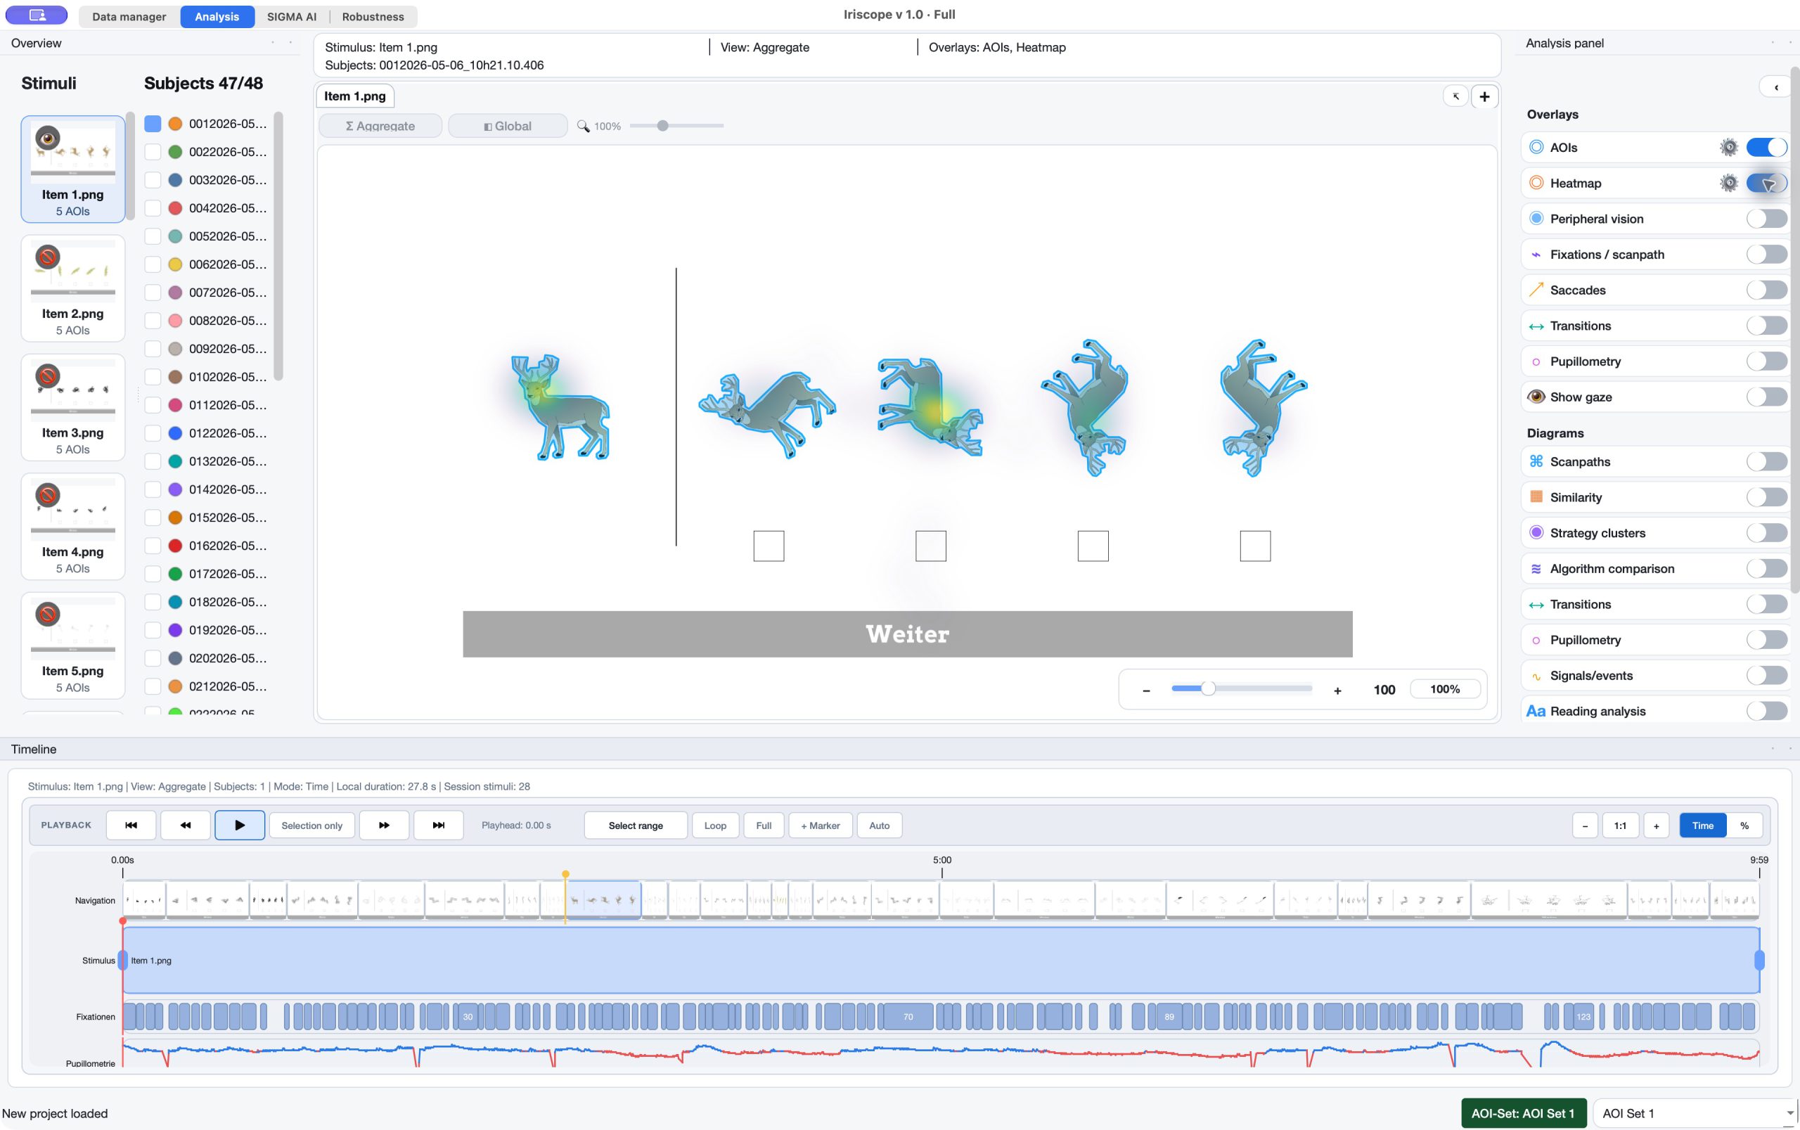Switch to Aggregate view mode
The width and height of the screenshot is (1800, 1130).
[x=380, y=126]
